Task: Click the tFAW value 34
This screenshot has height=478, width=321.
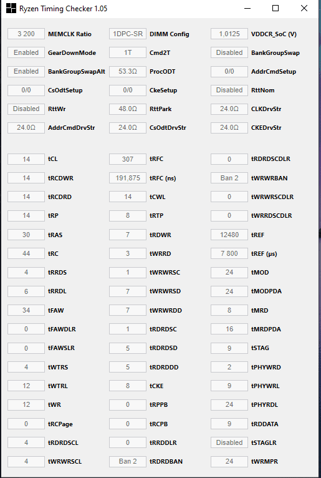Action: tap(26, 310)
